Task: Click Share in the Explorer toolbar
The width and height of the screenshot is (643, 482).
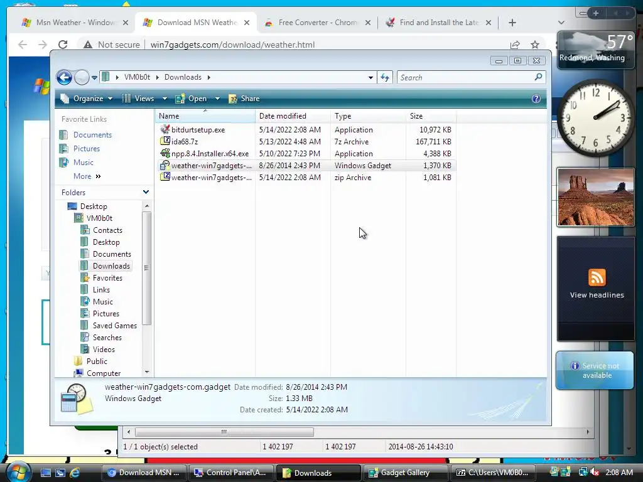Action: click(x=244, y=99)
